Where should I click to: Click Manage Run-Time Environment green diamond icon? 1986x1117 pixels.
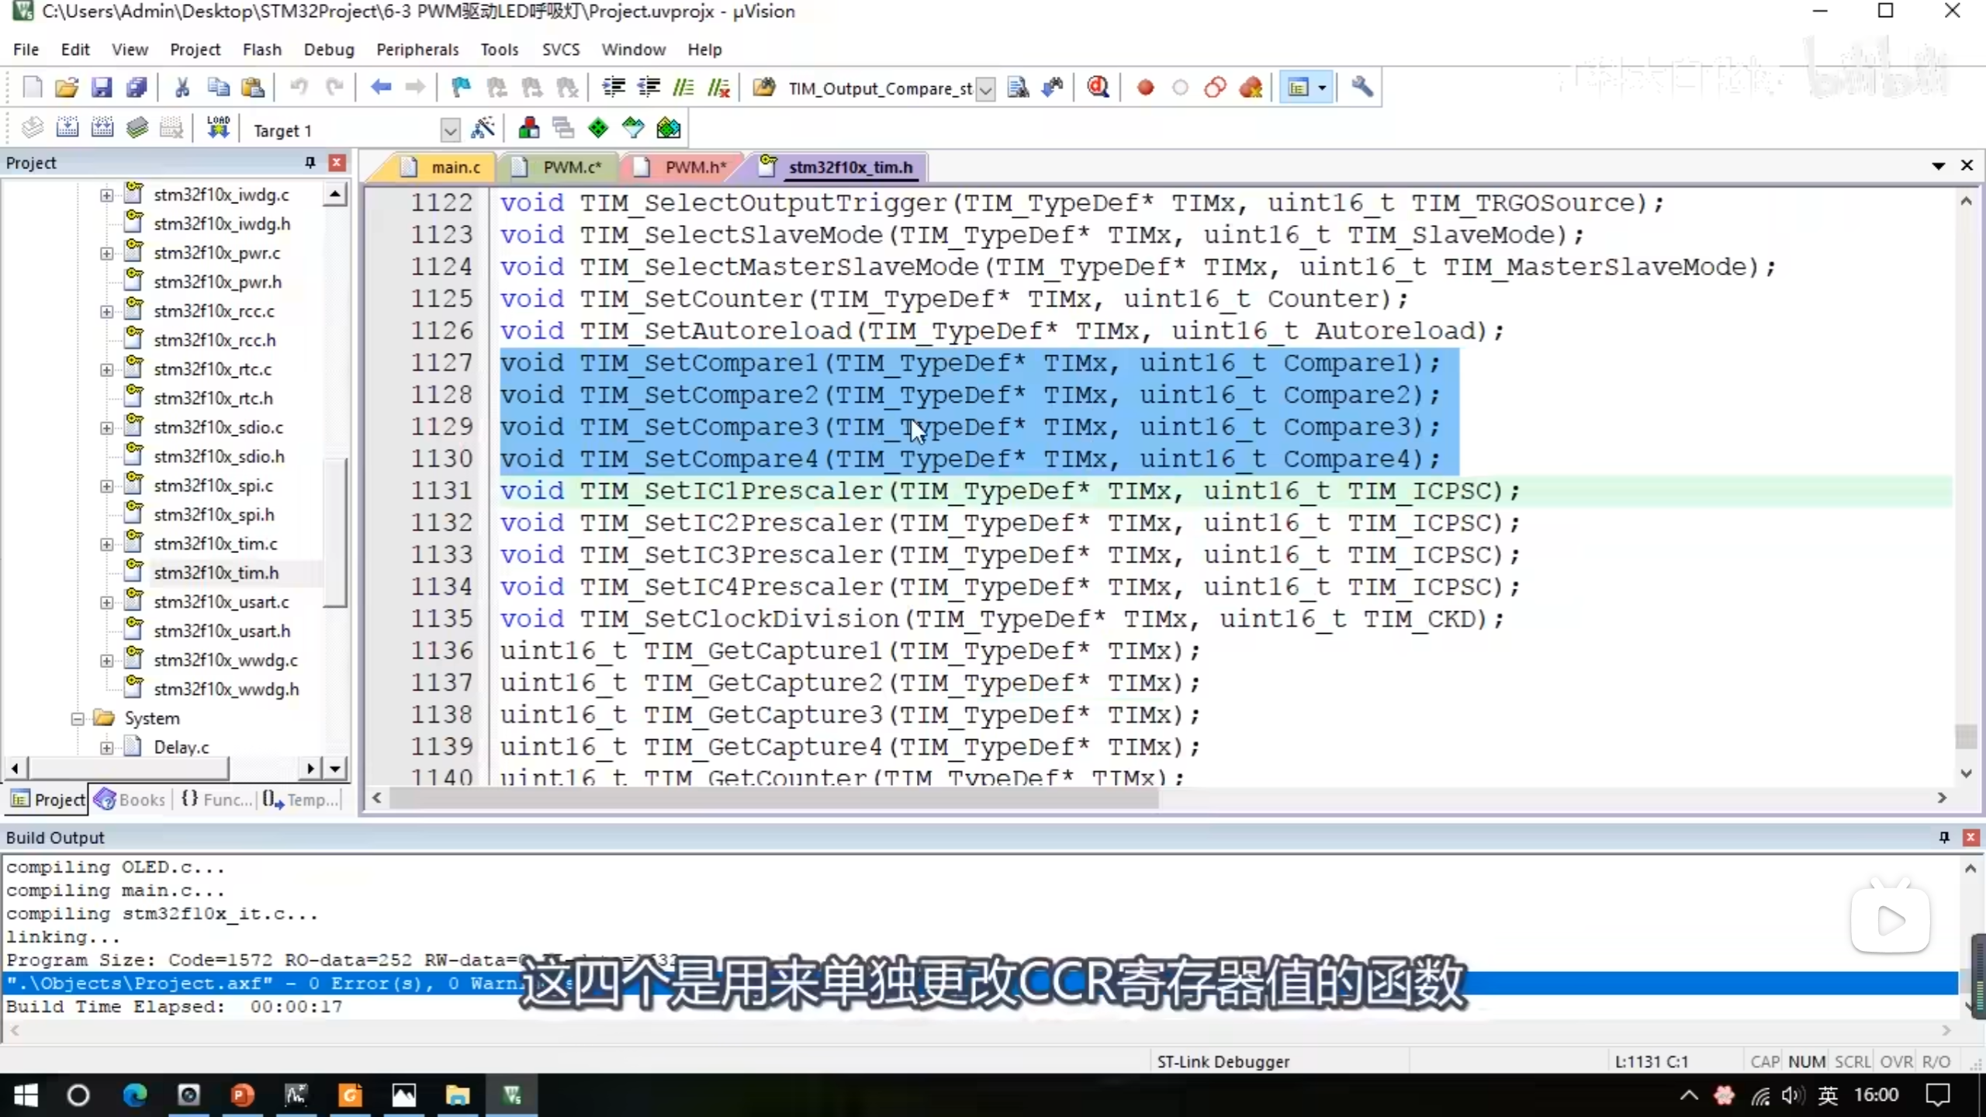point(598,128)
